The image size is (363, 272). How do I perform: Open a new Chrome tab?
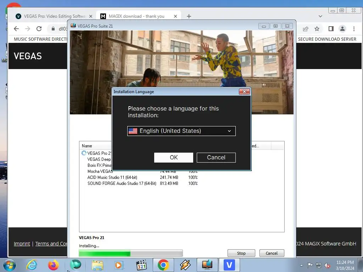click(x=189, y=16)
